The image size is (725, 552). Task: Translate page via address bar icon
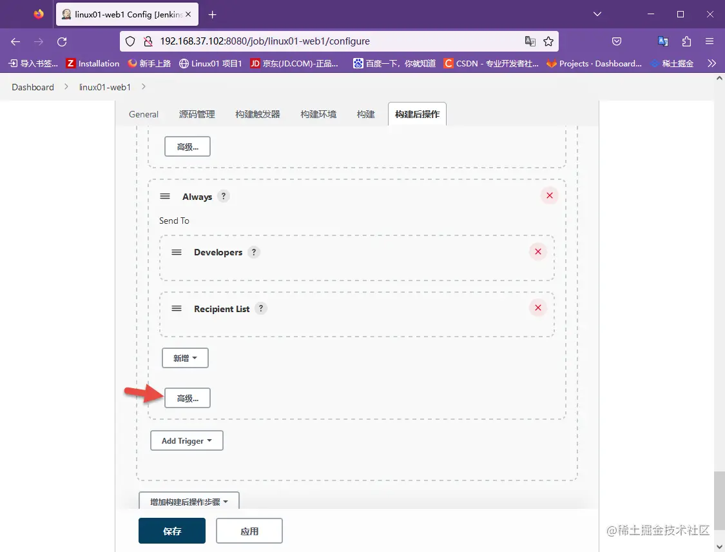pos(530,41)
